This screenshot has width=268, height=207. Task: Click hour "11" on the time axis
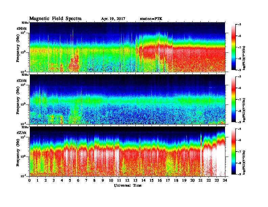(x=119, y=181)
